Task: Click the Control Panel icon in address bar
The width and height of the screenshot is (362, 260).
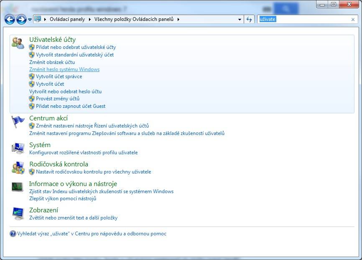Action: tap(38, 19)
